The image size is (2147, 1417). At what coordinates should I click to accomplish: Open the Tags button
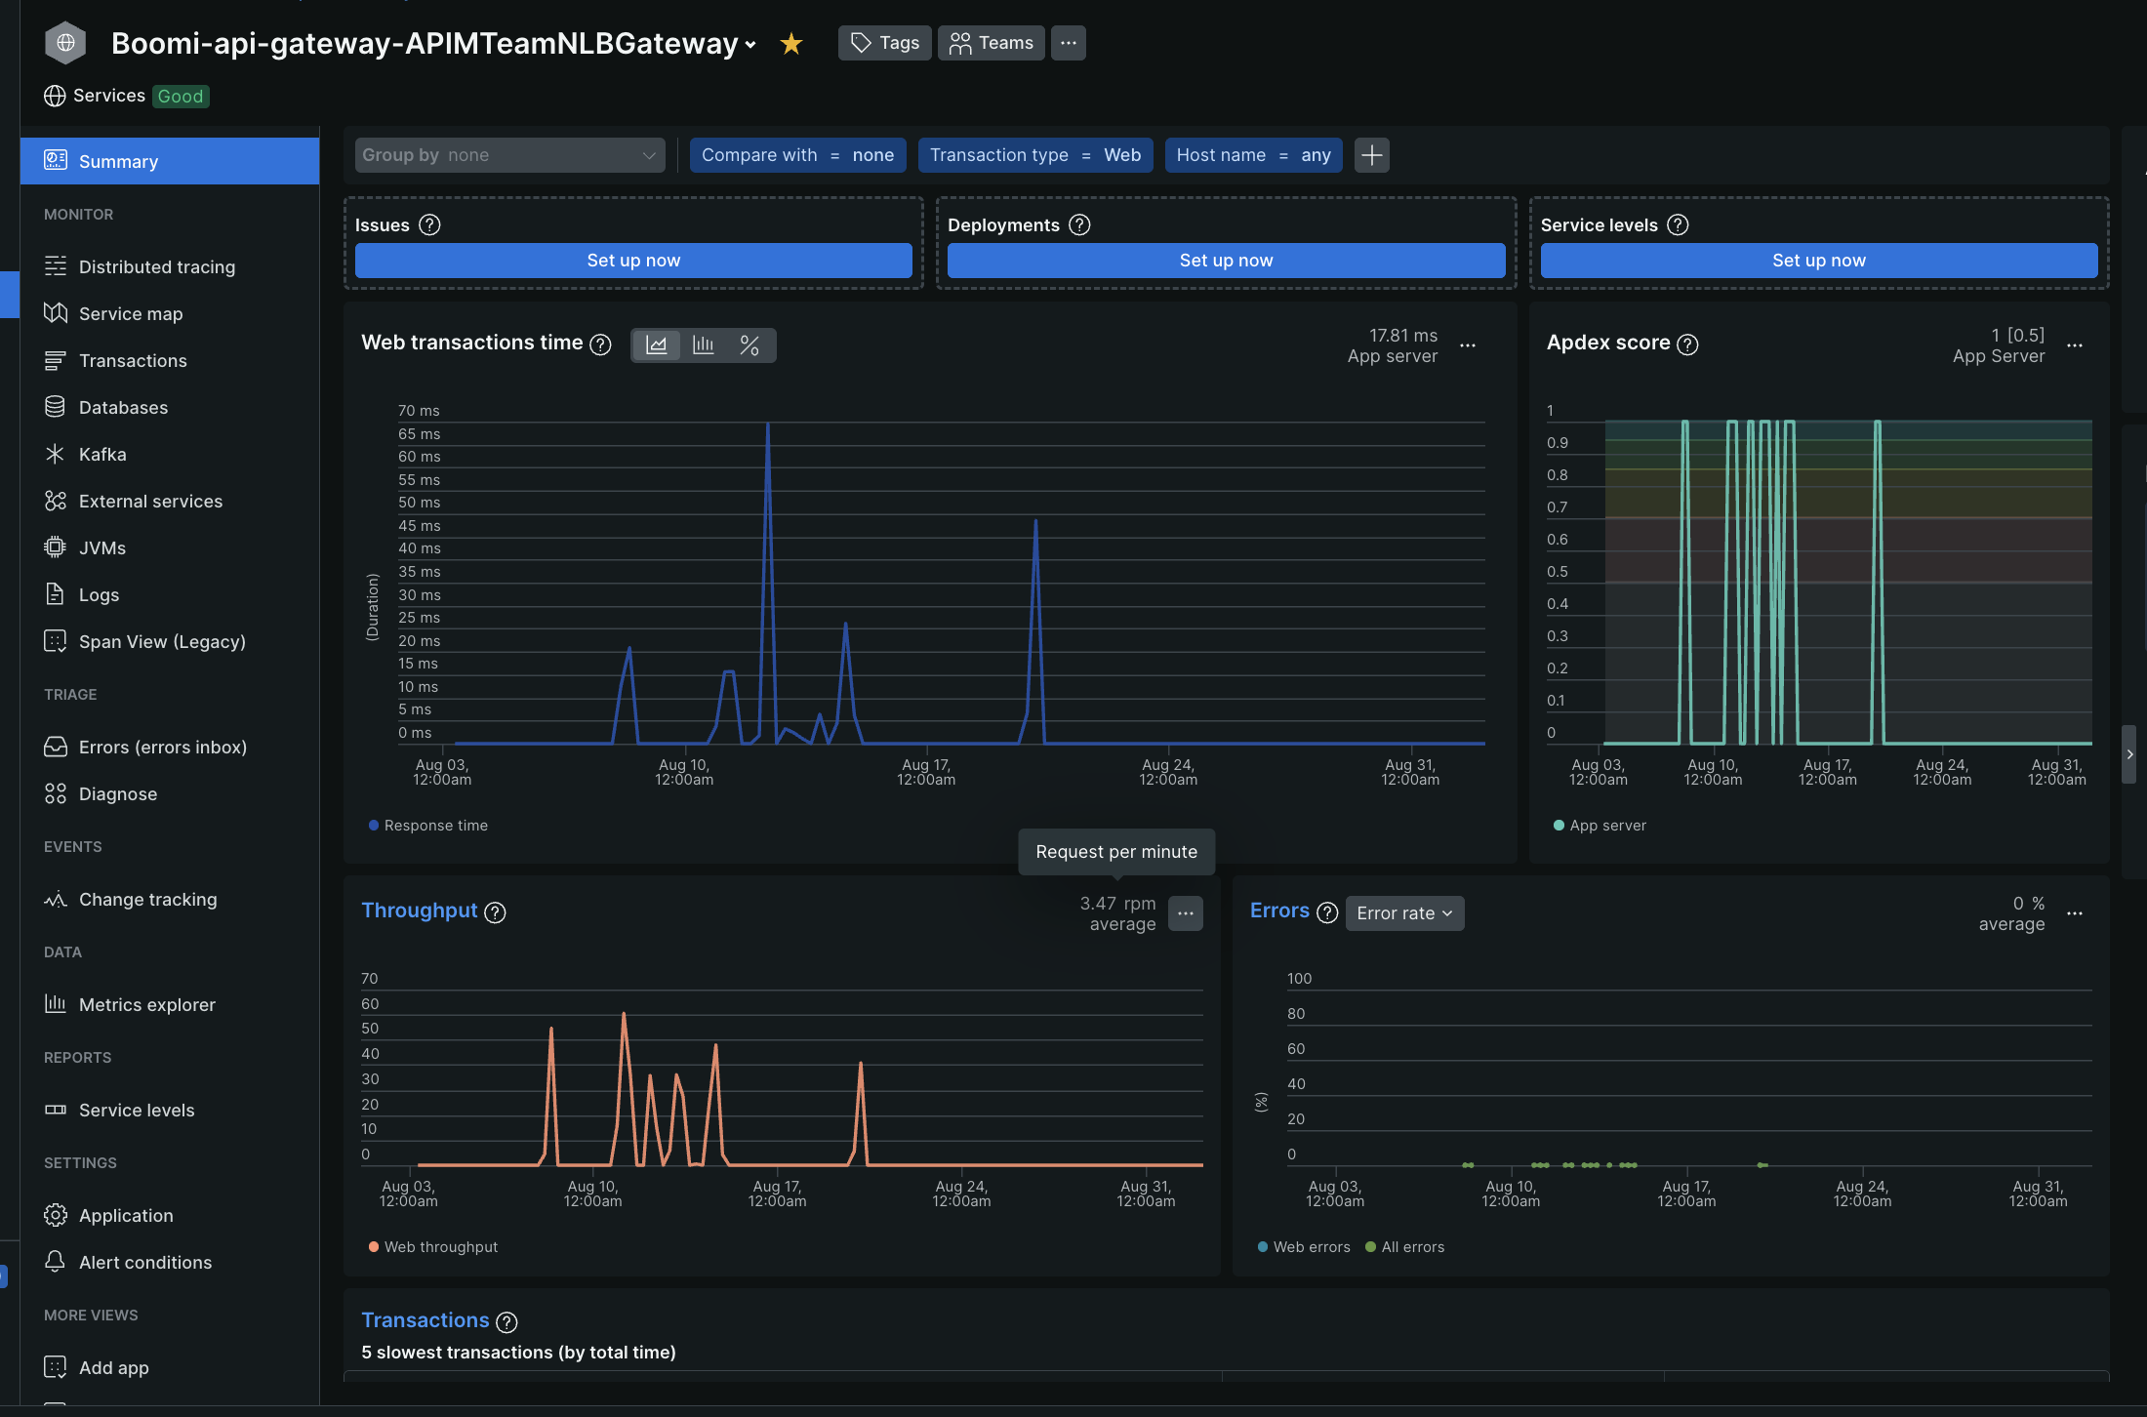[x=884, y=43]
